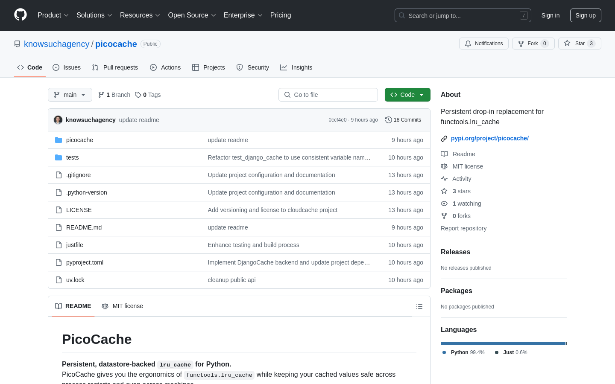Click the knowsuchagency avatar in the commit row
This screenshot has height=384, width=615.
click(58, 120)
